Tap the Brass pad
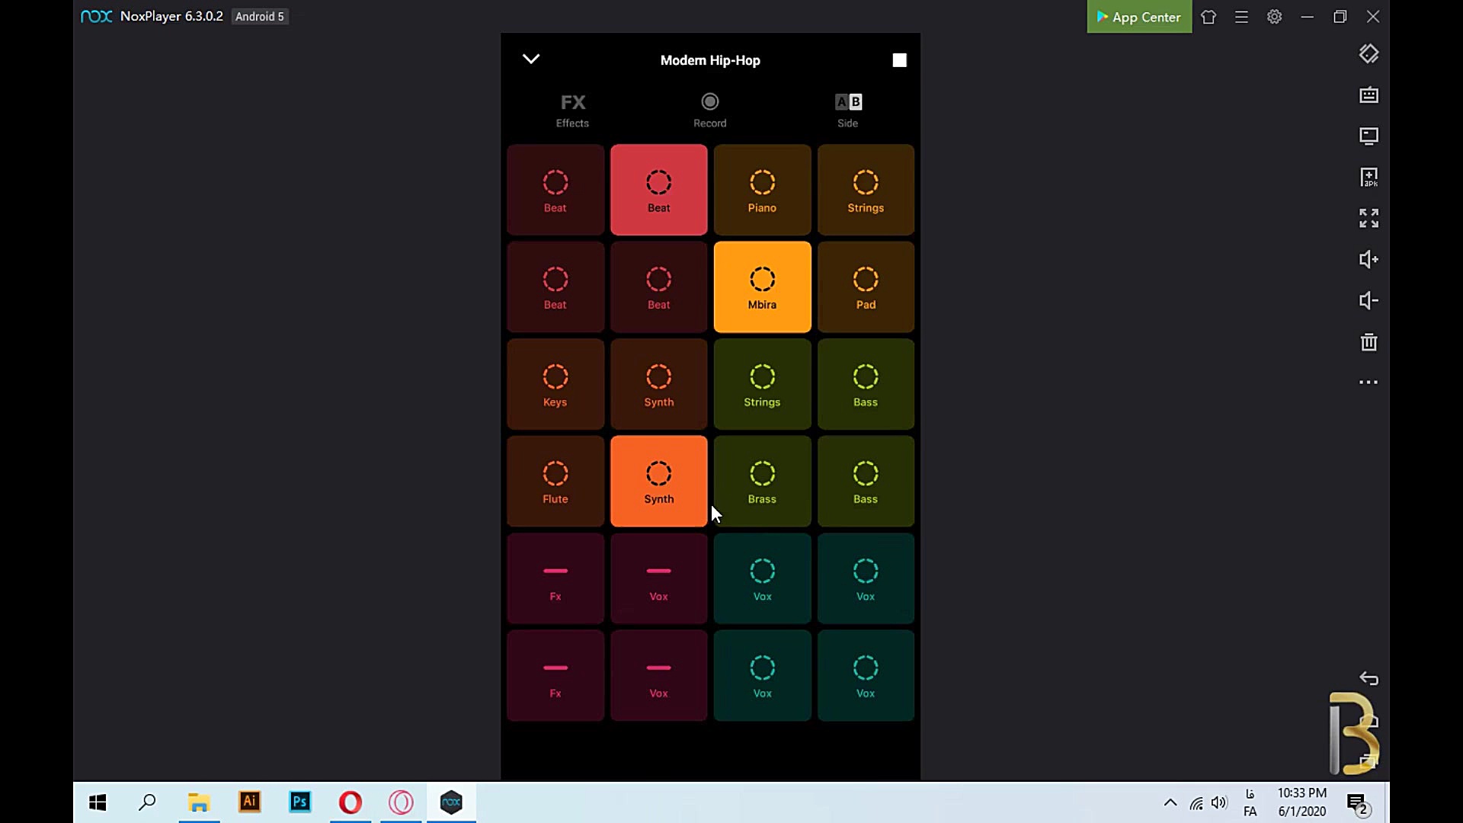 point(762,482)
